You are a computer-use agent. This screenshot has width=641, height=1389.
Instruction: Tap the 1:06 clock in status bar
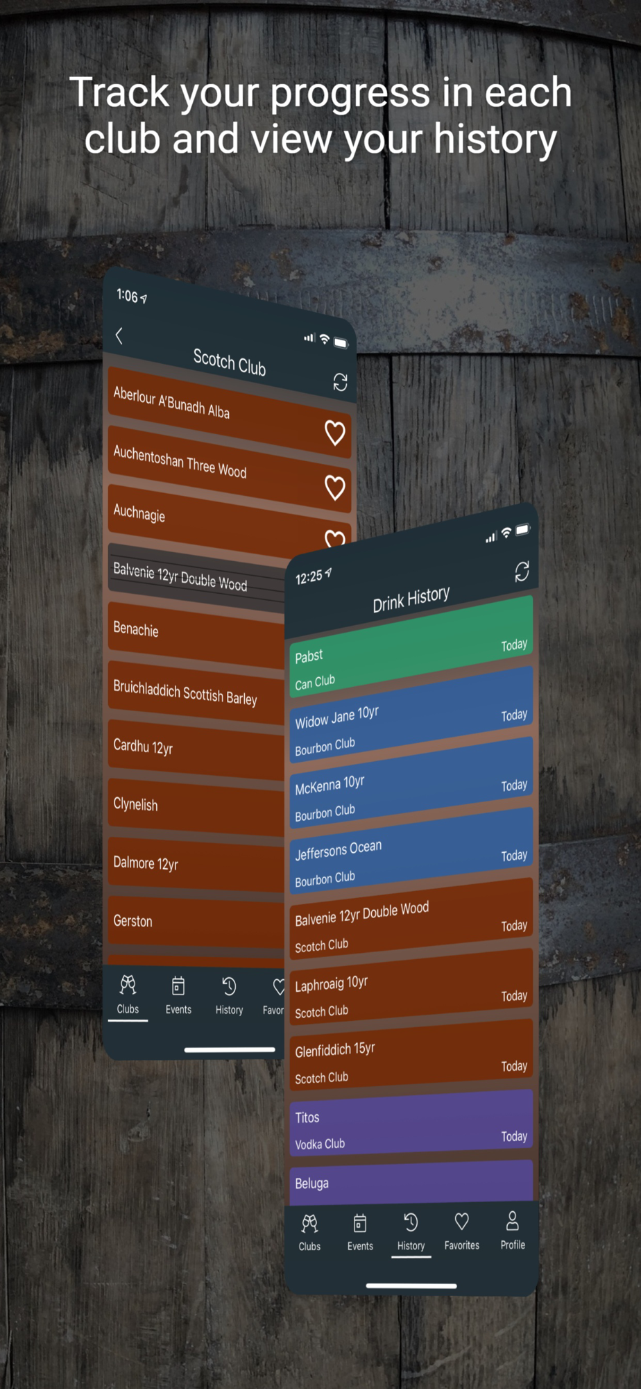coord(127,296)
